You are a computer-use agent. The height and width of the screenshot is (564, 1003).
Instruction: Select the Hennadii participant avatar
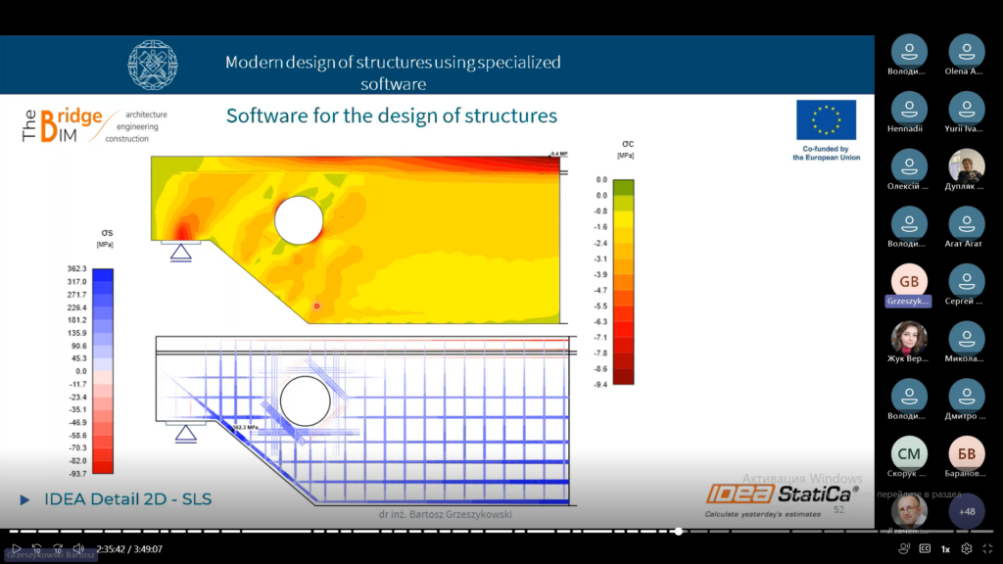pyautogui.click(x=909, y=108)
